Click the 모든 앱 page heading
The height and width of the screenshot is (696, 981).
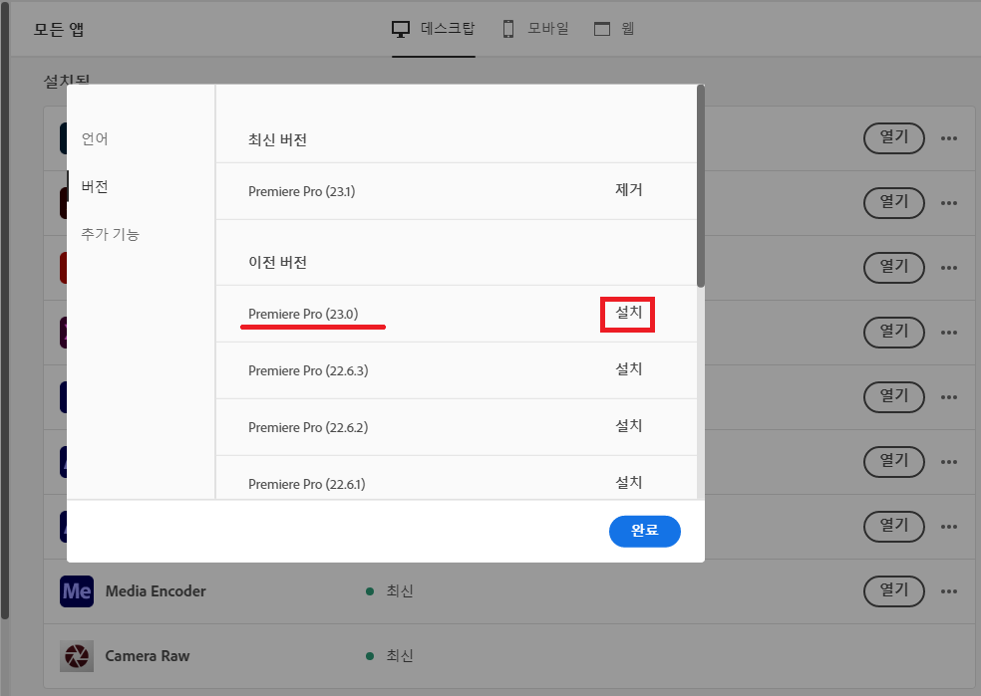[59, 29]
